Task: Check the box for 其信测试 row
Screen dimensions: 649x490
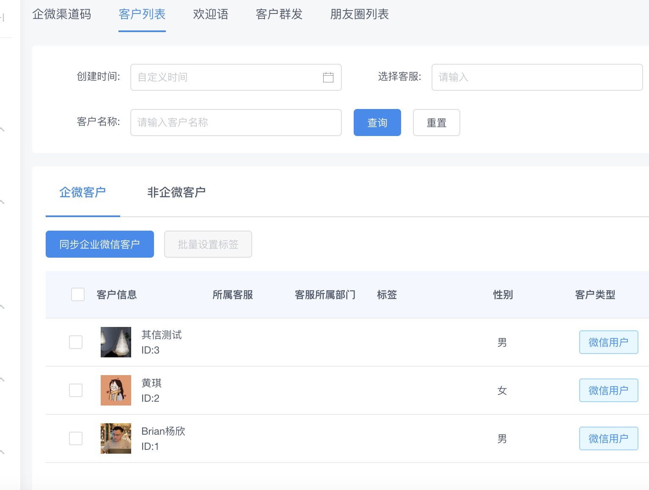Action: click(76, 342)
